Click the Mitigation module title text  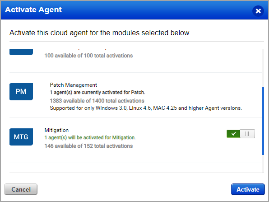point(56,130)
